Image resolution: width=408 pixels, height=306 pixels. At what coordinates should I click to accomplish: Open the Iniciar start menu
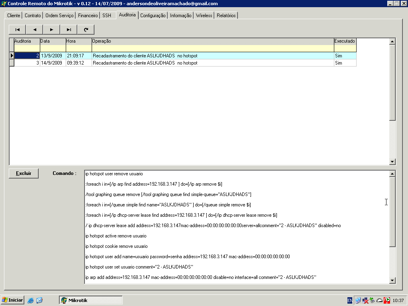point(12,300)
